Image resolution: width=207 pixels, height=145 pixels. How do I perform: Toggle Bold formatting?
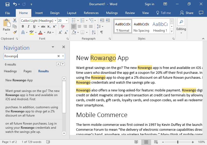click(23, 26)
